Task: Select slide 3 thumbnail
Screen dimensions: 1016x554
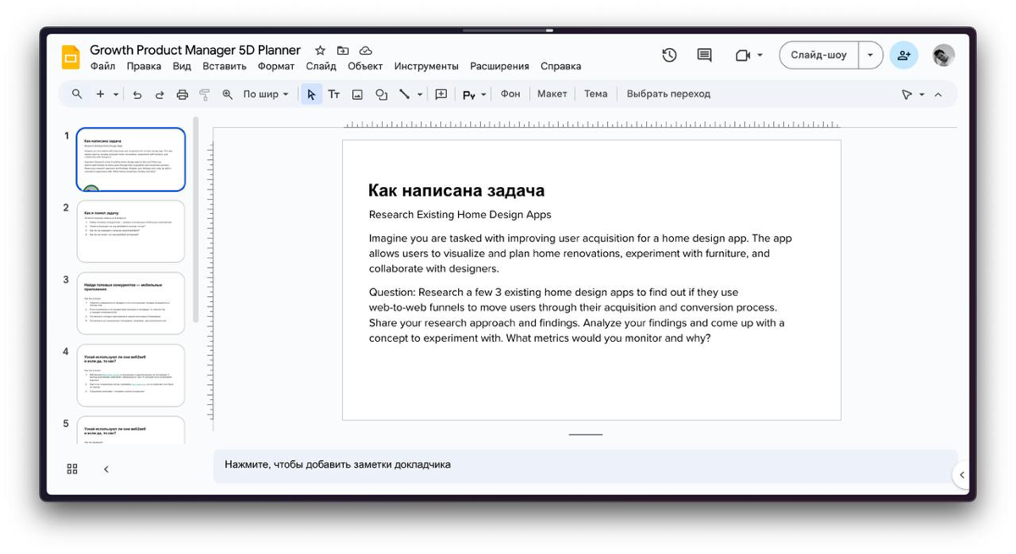Action: (130, 304)
